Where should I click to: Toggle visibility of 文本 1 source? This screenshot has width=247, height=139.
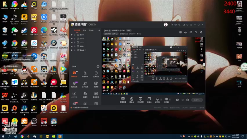tap(72, 39)
